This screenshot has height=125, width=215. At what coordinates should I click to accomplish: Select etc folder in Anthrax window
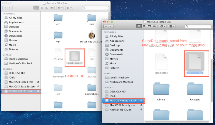(x=58, y=19)
